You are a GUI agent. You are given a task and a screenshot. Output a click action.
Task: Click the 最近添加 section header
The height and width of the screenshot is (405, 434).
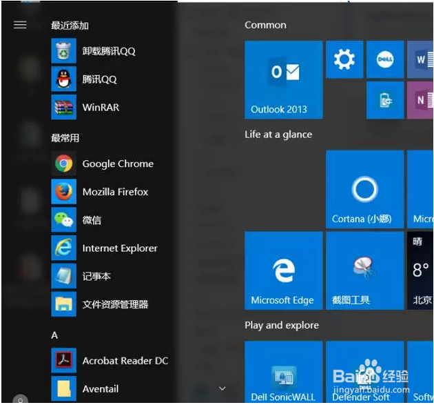tap(70, 26)
